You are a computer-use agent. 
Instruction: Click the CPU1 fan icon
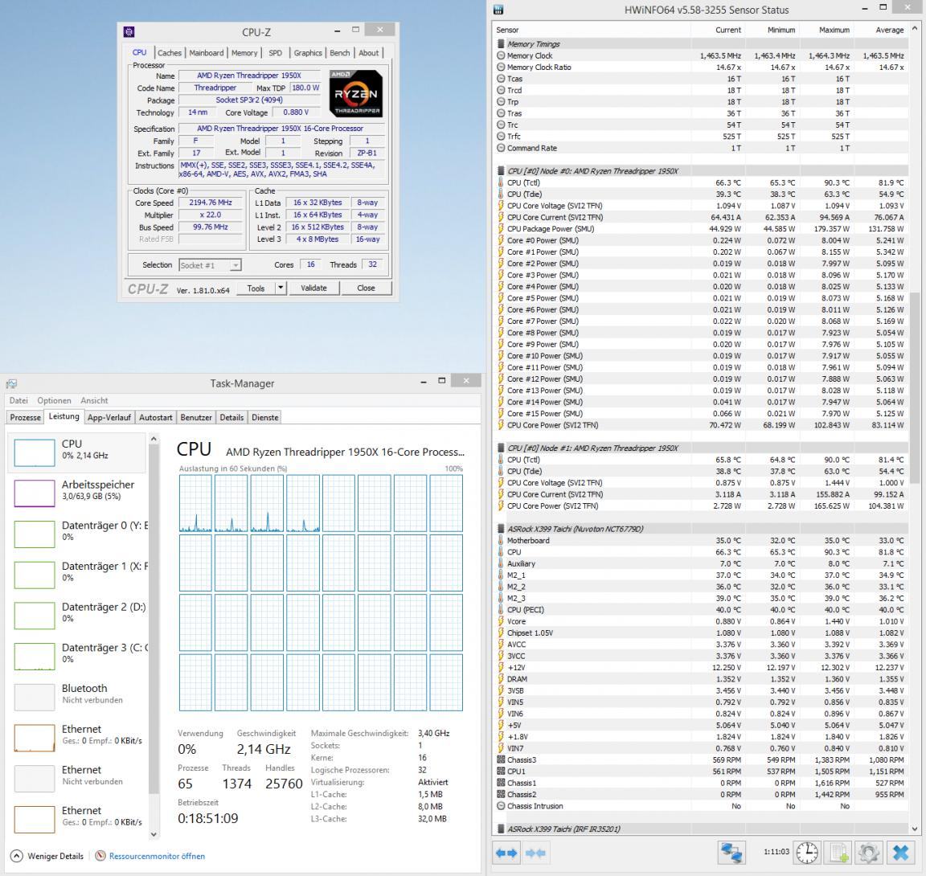tap(501, 771)
